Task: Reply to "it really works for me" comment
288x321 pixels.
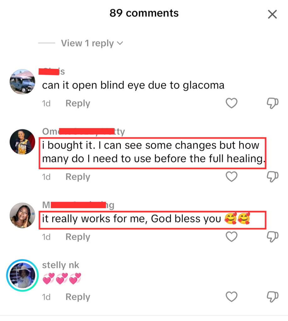Action: pos(78,237)
